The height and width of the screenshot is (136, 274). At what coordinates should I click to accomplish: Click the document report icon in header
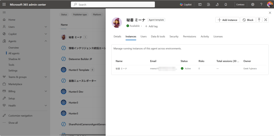[208, 5]
